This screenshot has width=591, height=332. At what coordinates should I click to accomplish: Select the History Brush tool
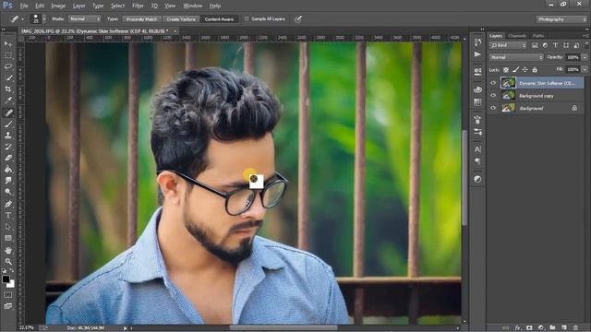8,147
